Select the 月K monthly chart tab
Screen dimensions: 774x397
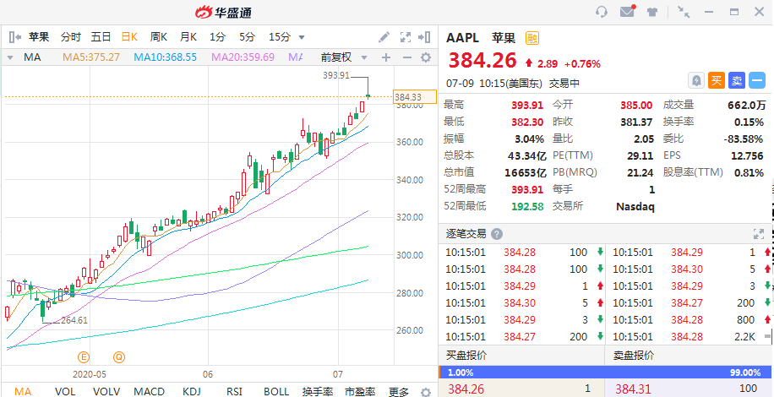(x=188, y=37)
